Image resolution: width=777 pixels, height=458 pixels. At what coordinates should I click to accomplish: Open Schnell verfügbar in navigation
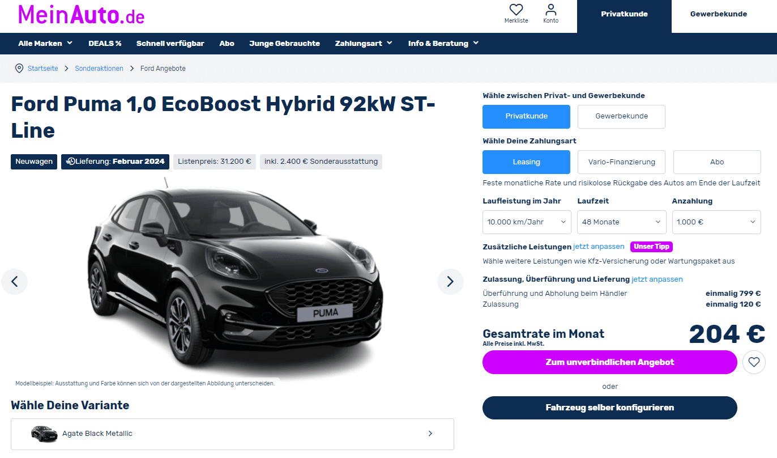(170, 44)
